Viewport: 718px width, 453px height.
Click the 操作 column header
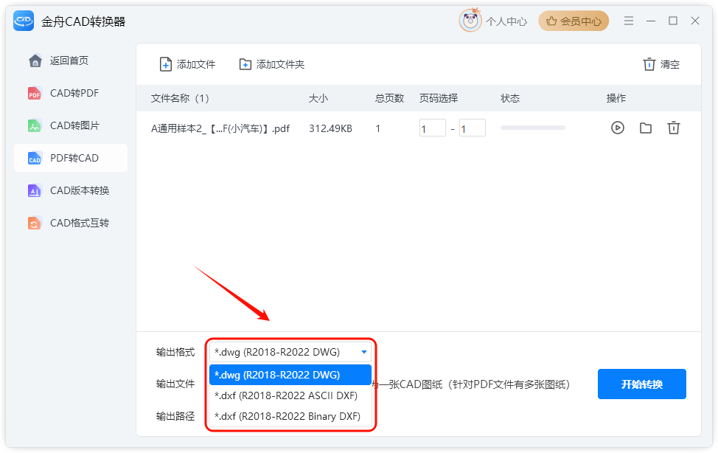[616, 98]
